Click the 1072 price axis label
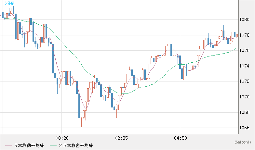The image size is (255, 150). coord(245,81)
